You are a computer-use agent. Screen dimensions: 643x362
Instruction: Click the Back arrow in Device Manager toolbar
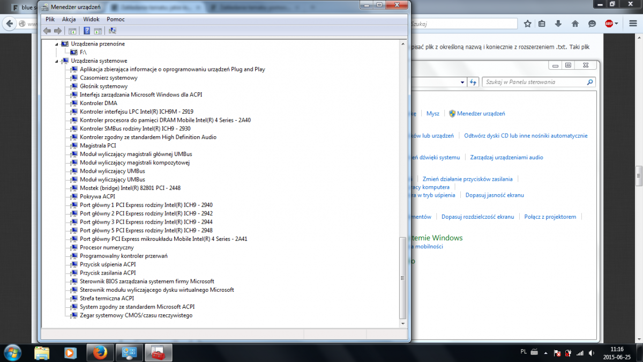tap(47, 31)
